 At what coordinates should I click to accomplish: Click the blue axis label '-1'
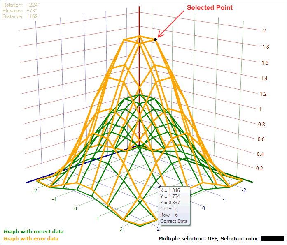(224, 199)
